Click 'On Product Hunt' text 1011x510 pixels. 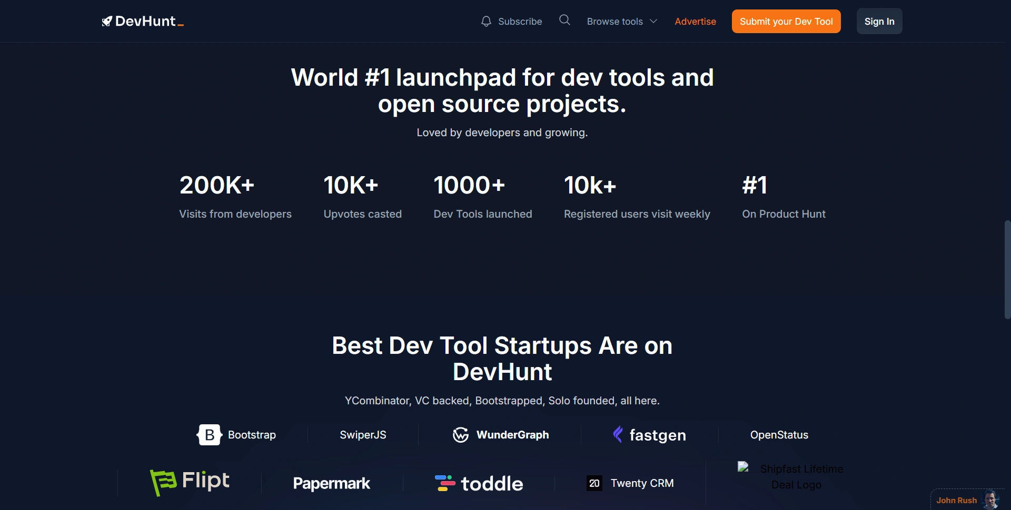pyautogui.click(x=784, y=214)
